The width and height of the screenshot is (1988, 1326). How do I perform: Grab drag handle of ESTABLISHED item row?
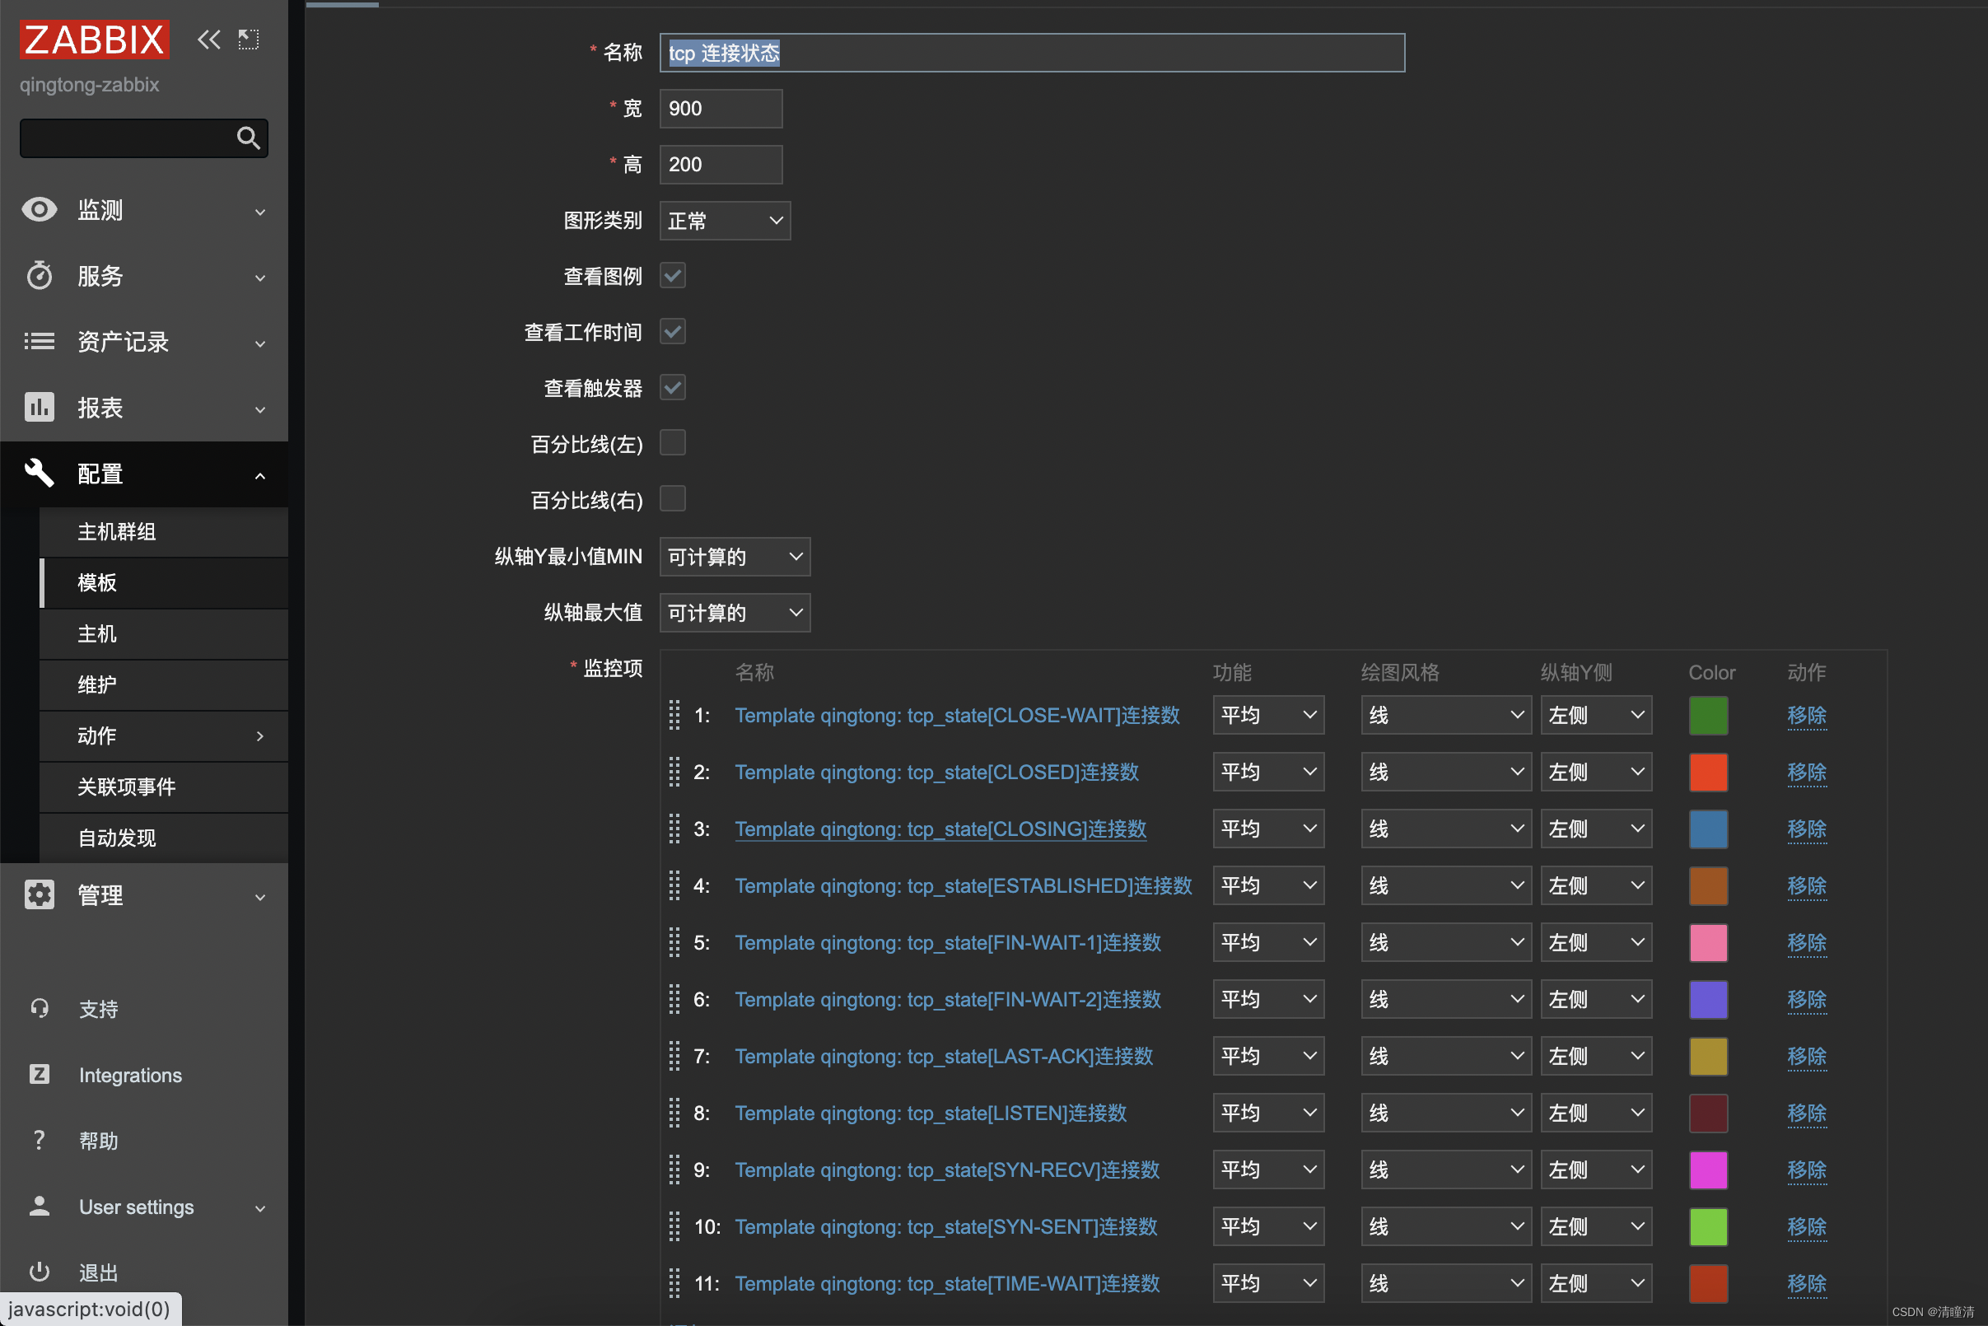pos(674,885)
